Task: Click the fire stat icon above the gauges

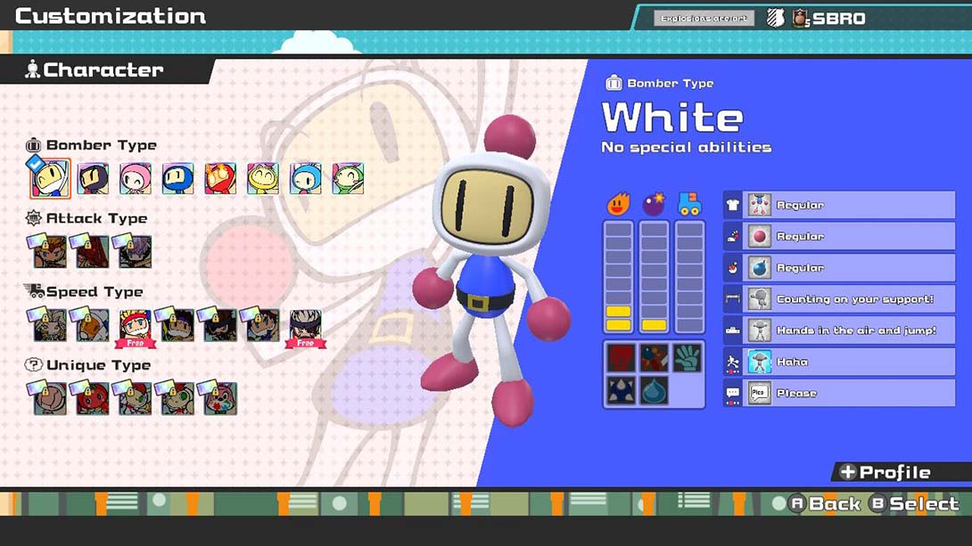Action: (x=618, y=203)
